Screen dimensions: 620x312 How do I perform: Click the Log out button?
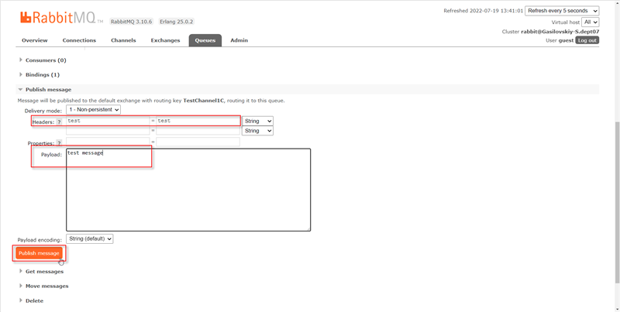click(x=587, y=40)
